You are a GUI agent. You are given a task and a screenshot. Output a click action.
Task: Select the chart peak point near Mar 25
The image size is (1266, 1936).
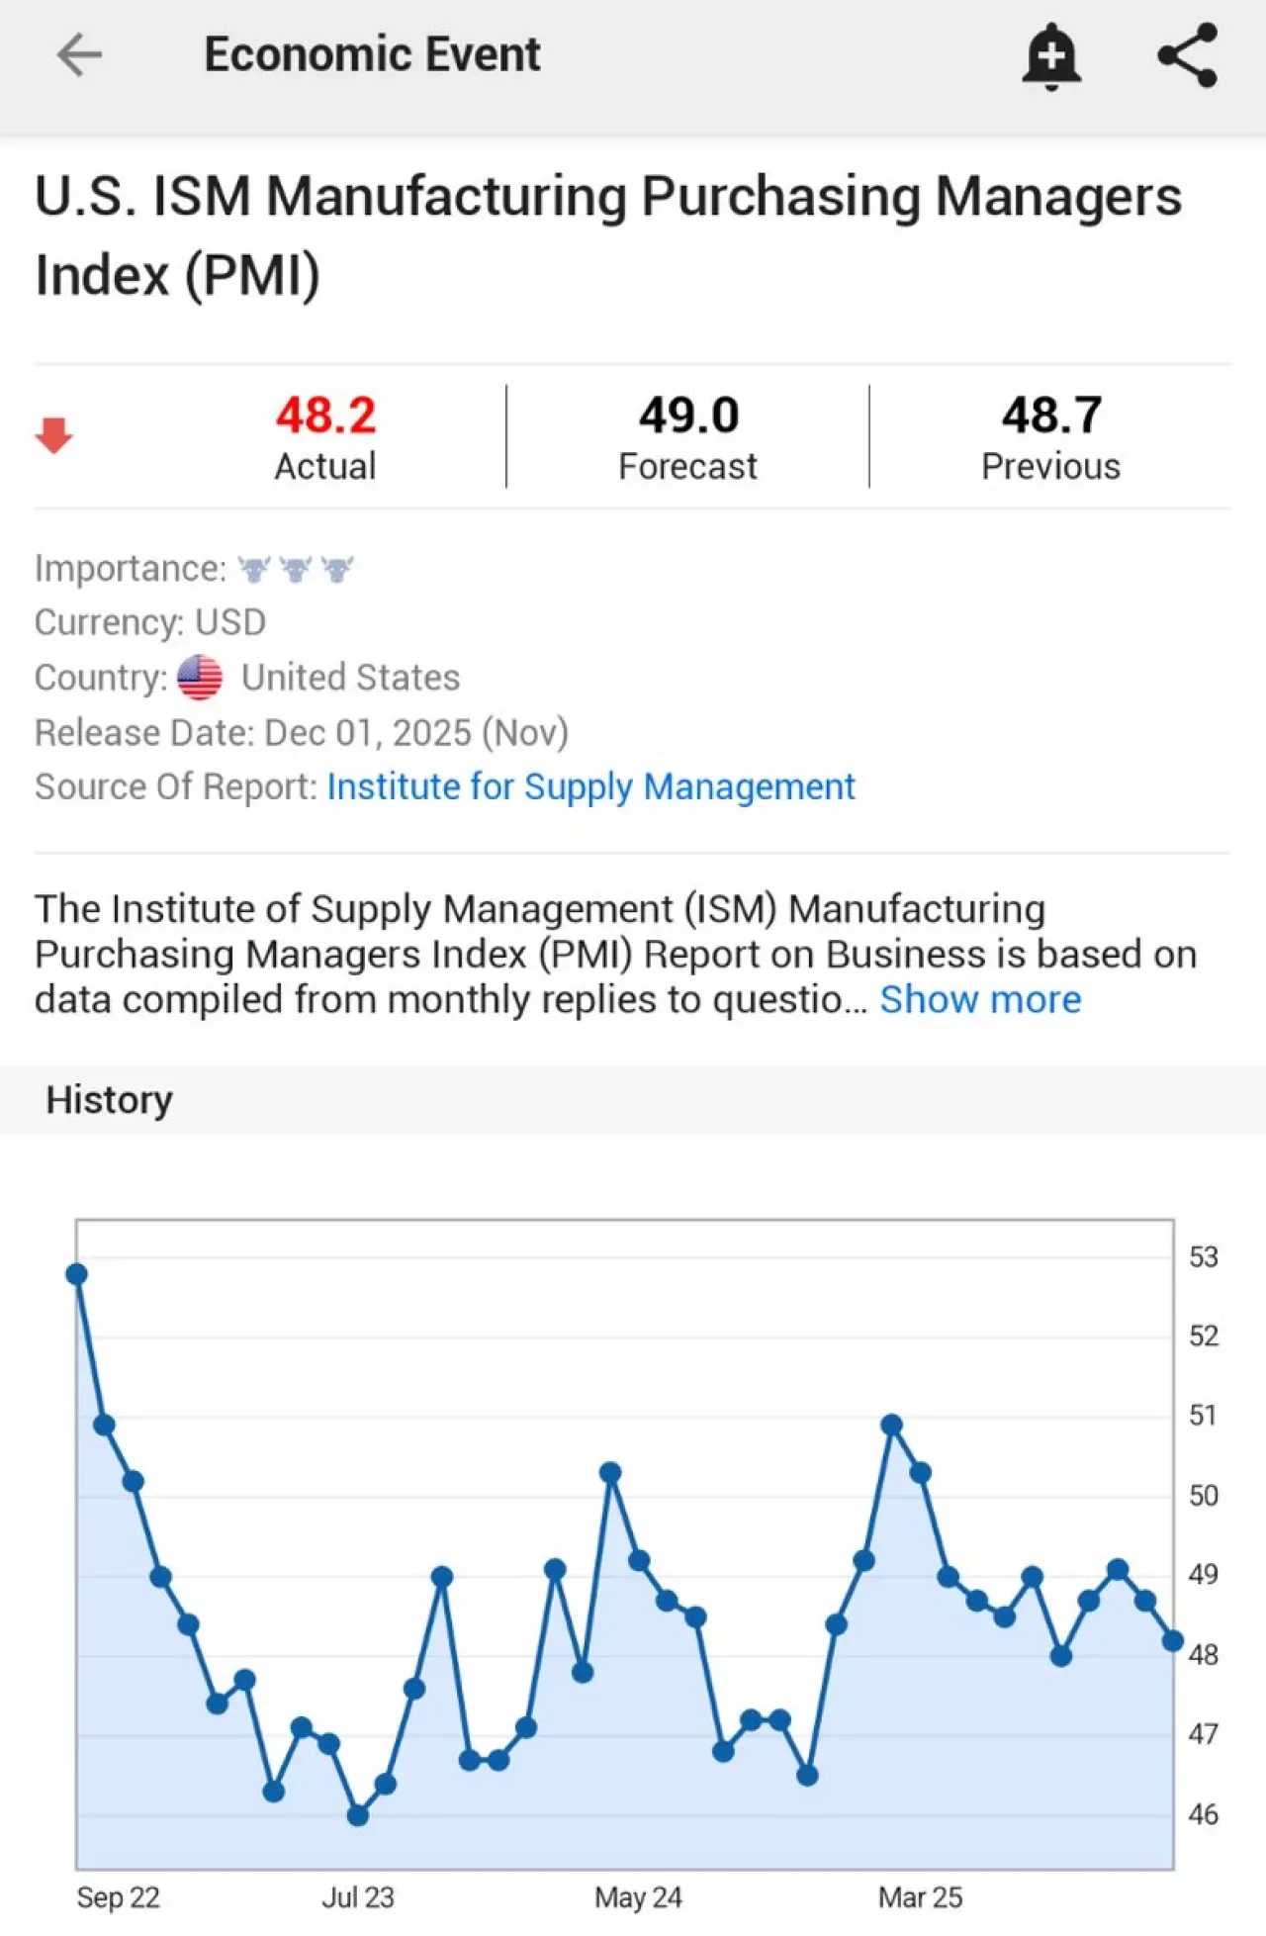point(891,1425)
